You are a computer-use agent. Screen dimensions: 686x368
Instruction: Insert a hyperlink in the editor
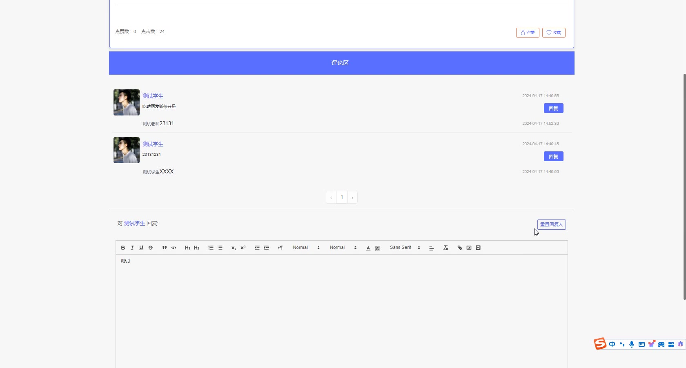[x=460, y=248]
